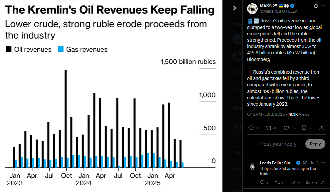Click the black Oil revenues legend swatch
The image size is (330, 192).
[x=9, y=49]
